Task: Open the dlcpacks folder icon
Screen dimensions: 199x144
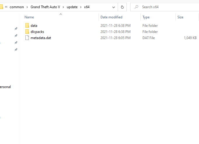Action: [27, 31]
